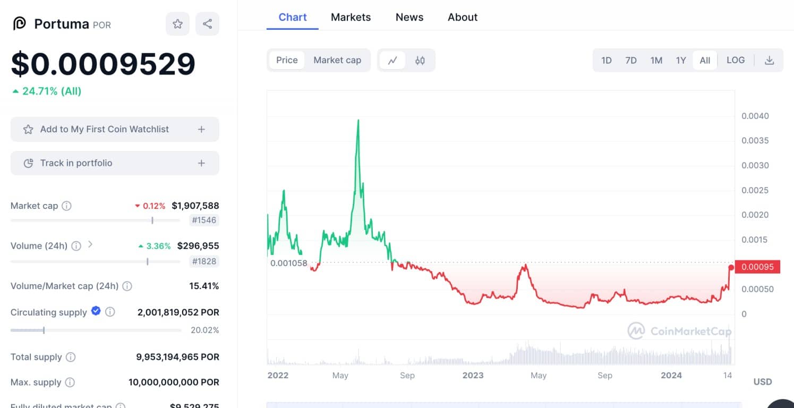Click plus icon on Track in portfolio

coord(201,163)
